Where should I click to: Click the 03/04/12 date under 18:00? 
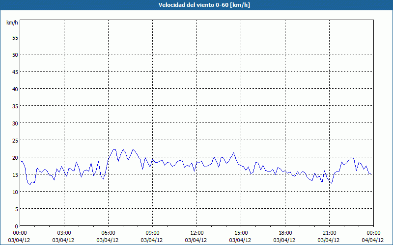tap(284, 240)
